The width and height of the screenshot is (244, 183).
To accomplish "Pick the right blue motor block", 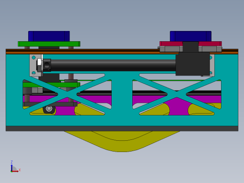I will click(191, 36).
